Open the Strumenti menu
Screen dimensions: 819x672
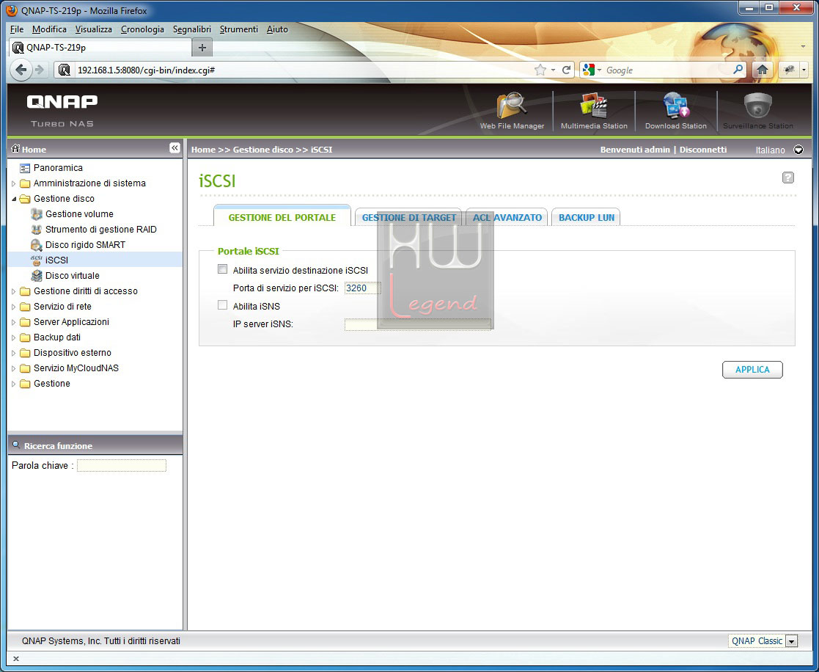[239, 29]
